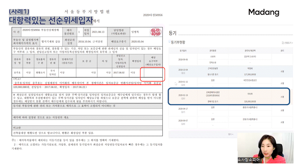Click the 등기 section heading
The height and width of the screenshot is (166, 296).
[x=173, y=33]
